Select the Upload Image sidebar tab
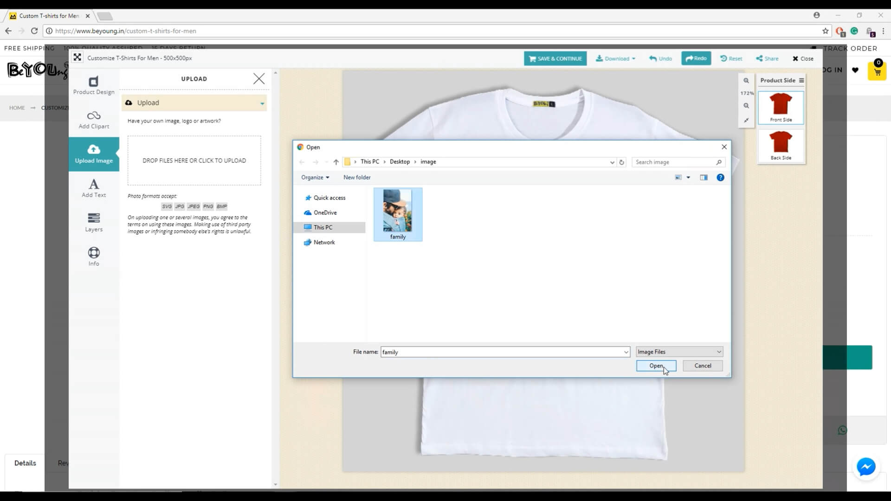891x501 pixels. (x=94, y=154)
